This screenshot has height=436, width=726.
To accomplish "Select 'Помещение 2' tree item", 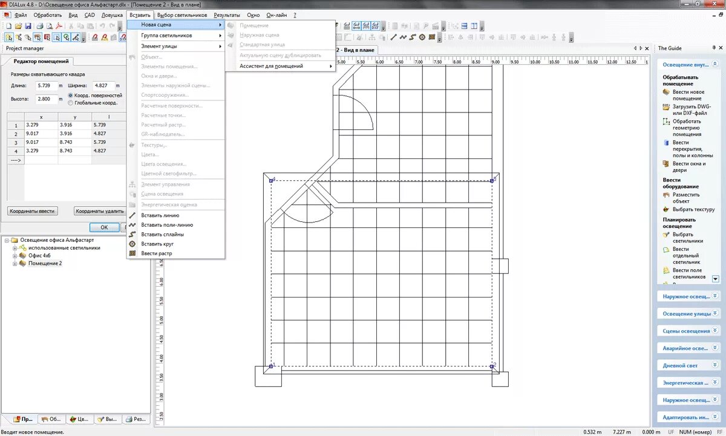I will pyautogui.click(x=45, y=264).
